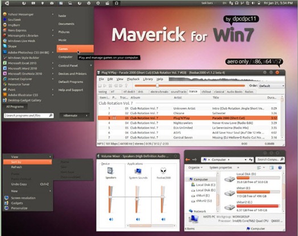298x236 pixels.
Task: Expand the Organize dropdown in Explorer
Action: click(196, 167)
